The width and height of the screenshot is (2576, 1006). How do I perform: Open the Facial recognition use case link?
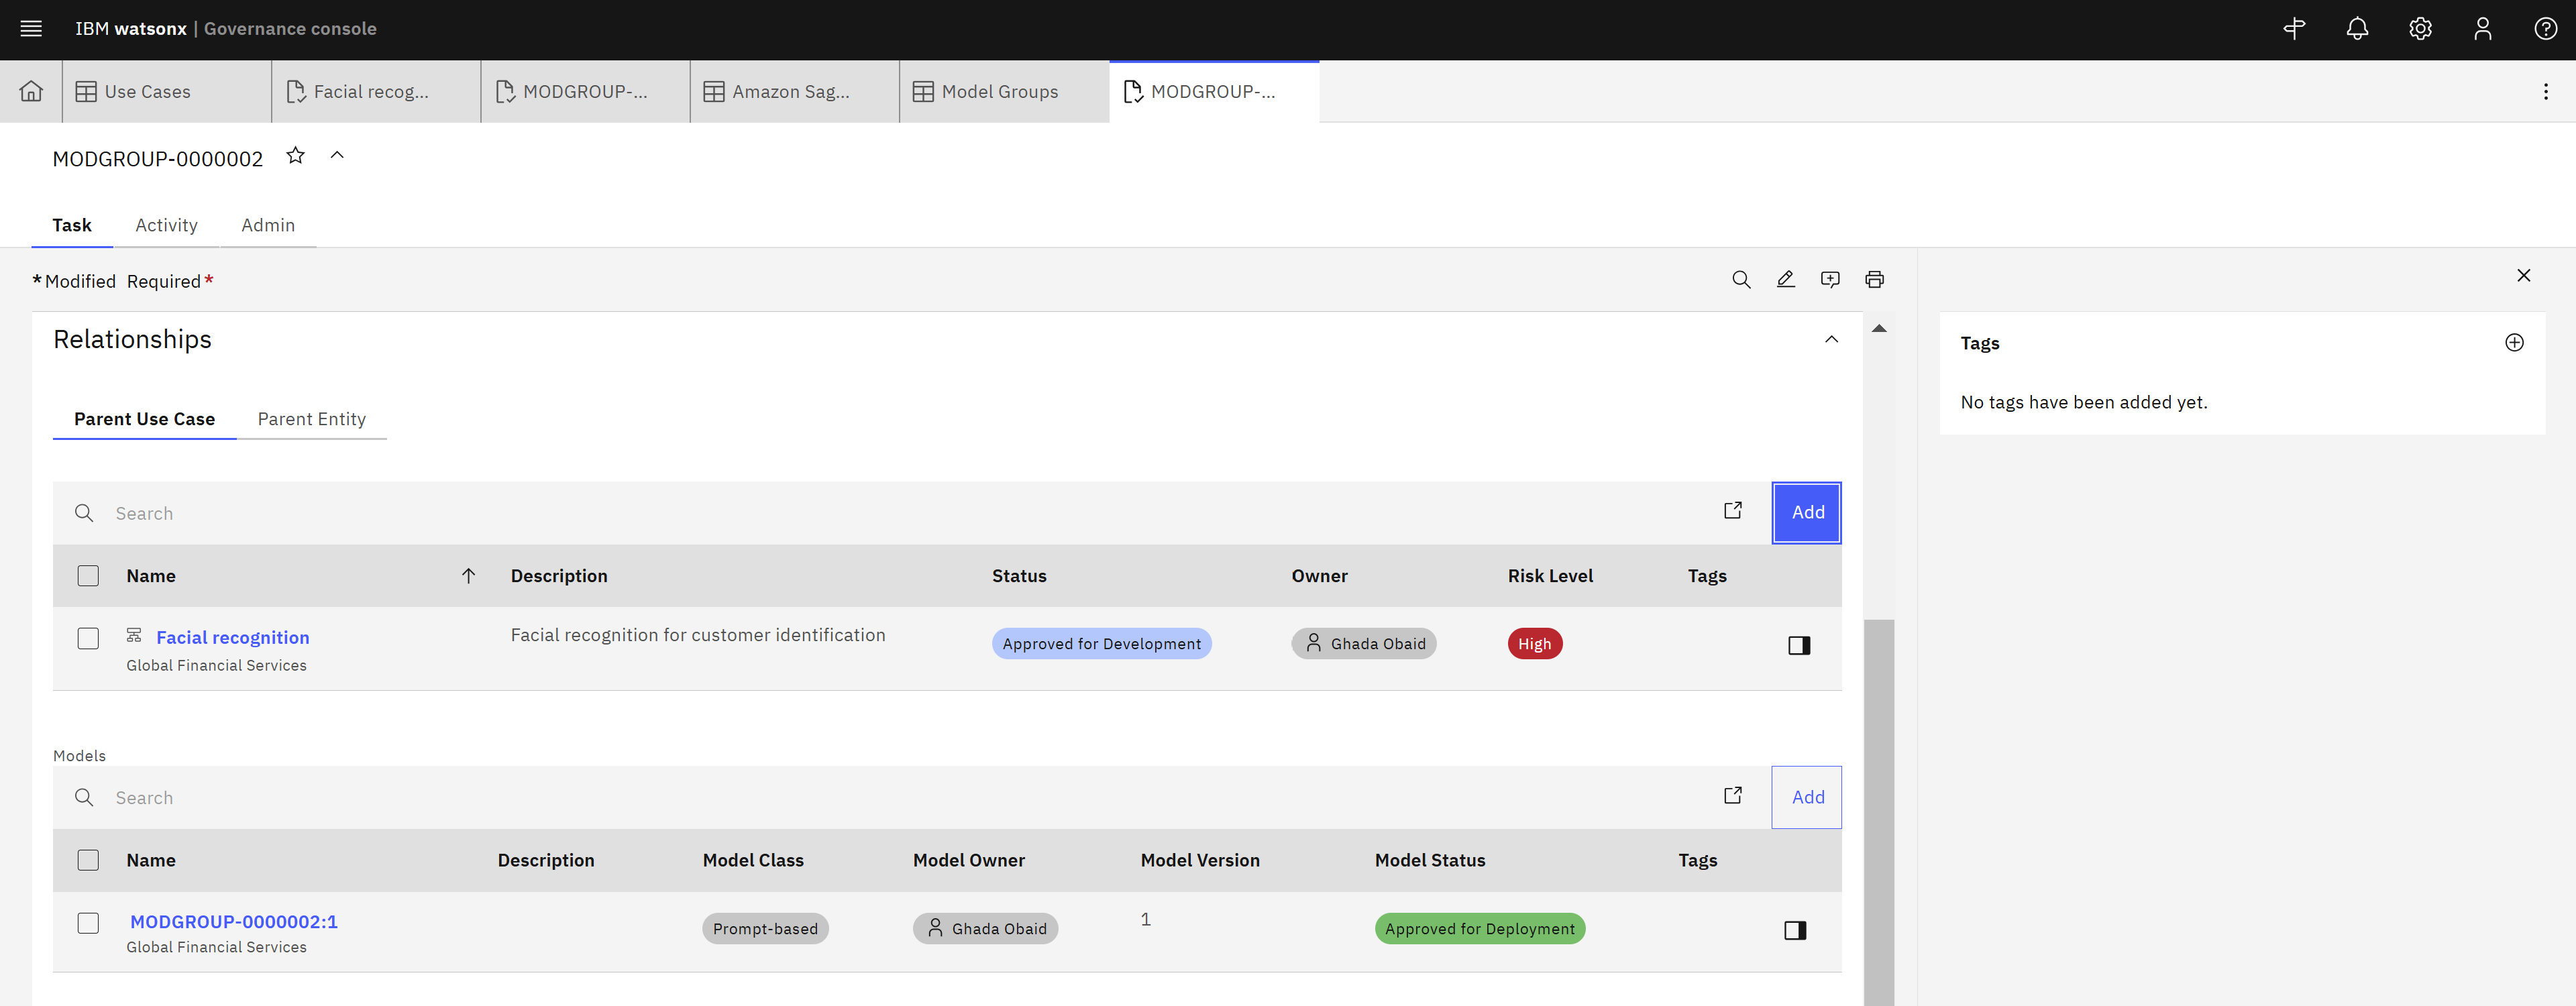232,637
